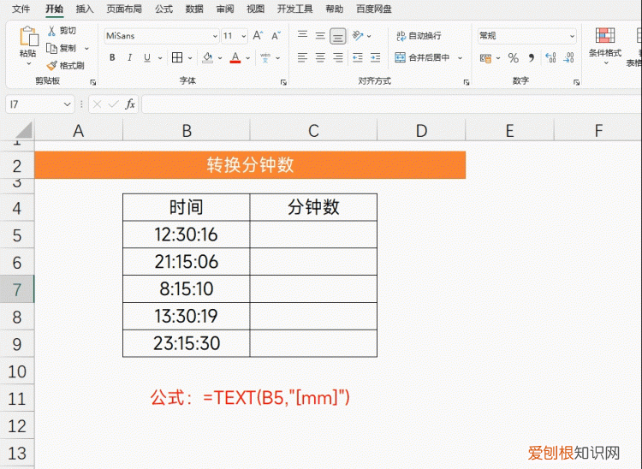Expand the Name Box dropdown arrow
The image size is (642, 469).
tap(67, 104)
